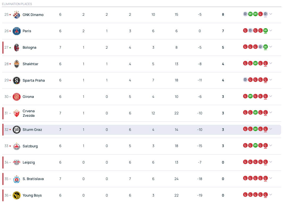Click Girona's green win form badge

pyautogui.click(x=250, y=96)
